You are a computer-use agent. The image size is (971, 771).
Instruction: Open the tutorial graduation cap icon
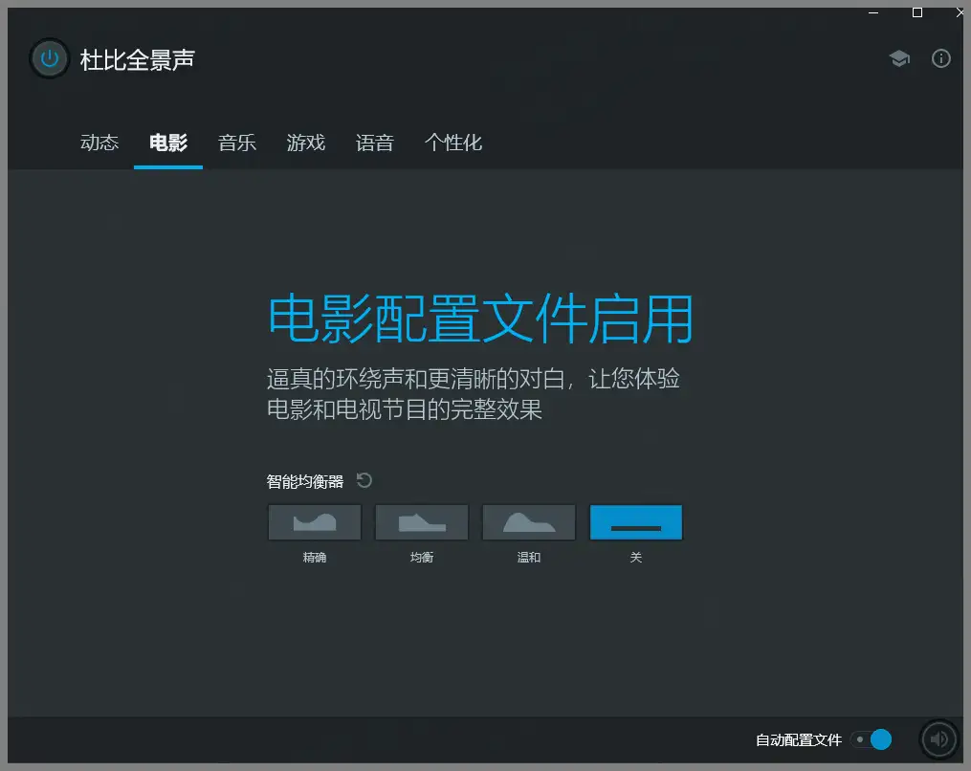click(x=899, y=59)
